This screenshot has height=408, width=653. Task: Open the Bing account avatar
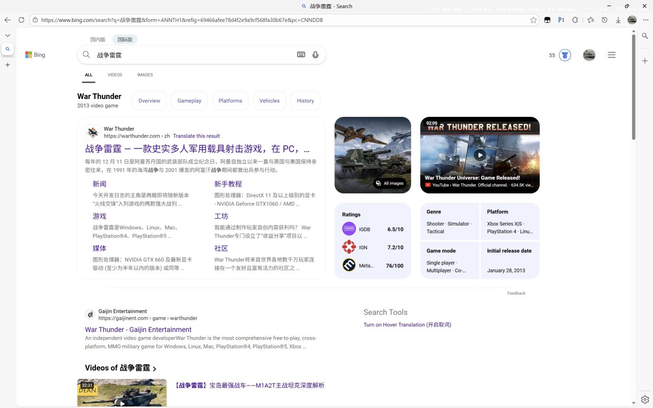pos(589,55)
